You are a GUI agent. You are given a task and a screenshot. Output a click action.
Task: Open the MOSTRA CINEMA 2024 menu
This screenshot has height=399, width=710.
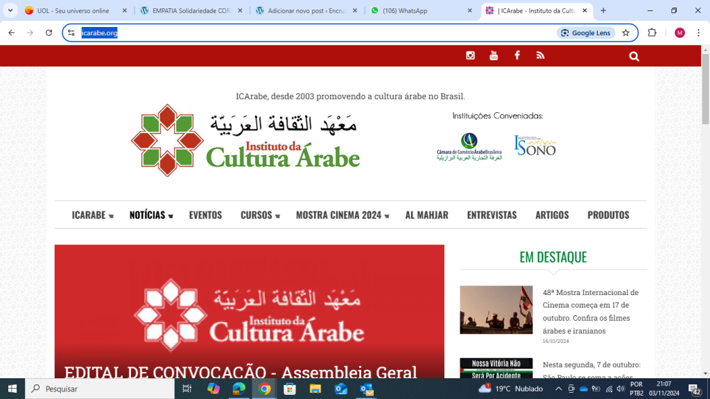click(x=342, y=215)
